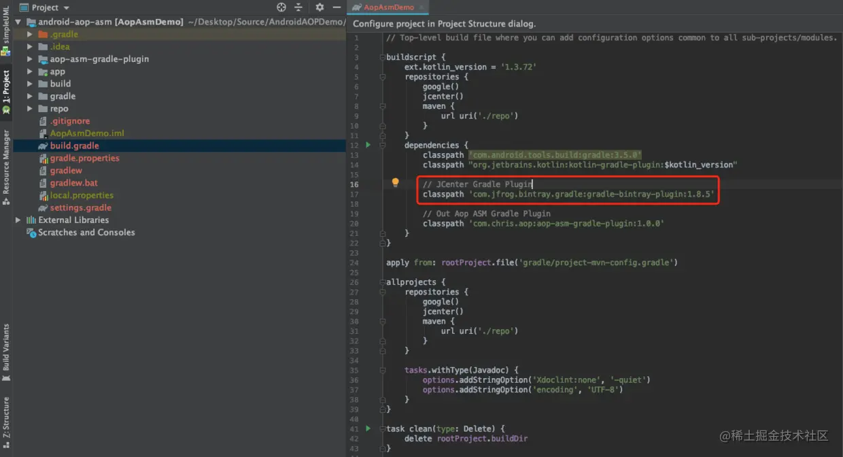Click the 'JCenter Gradle Plugin' comment line
This screenshot has height=457, width=843.
(x=477, y=184)
